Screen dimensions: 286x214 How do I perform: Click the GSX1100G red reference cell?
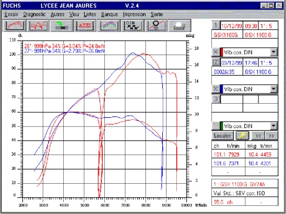coord(227,35)
